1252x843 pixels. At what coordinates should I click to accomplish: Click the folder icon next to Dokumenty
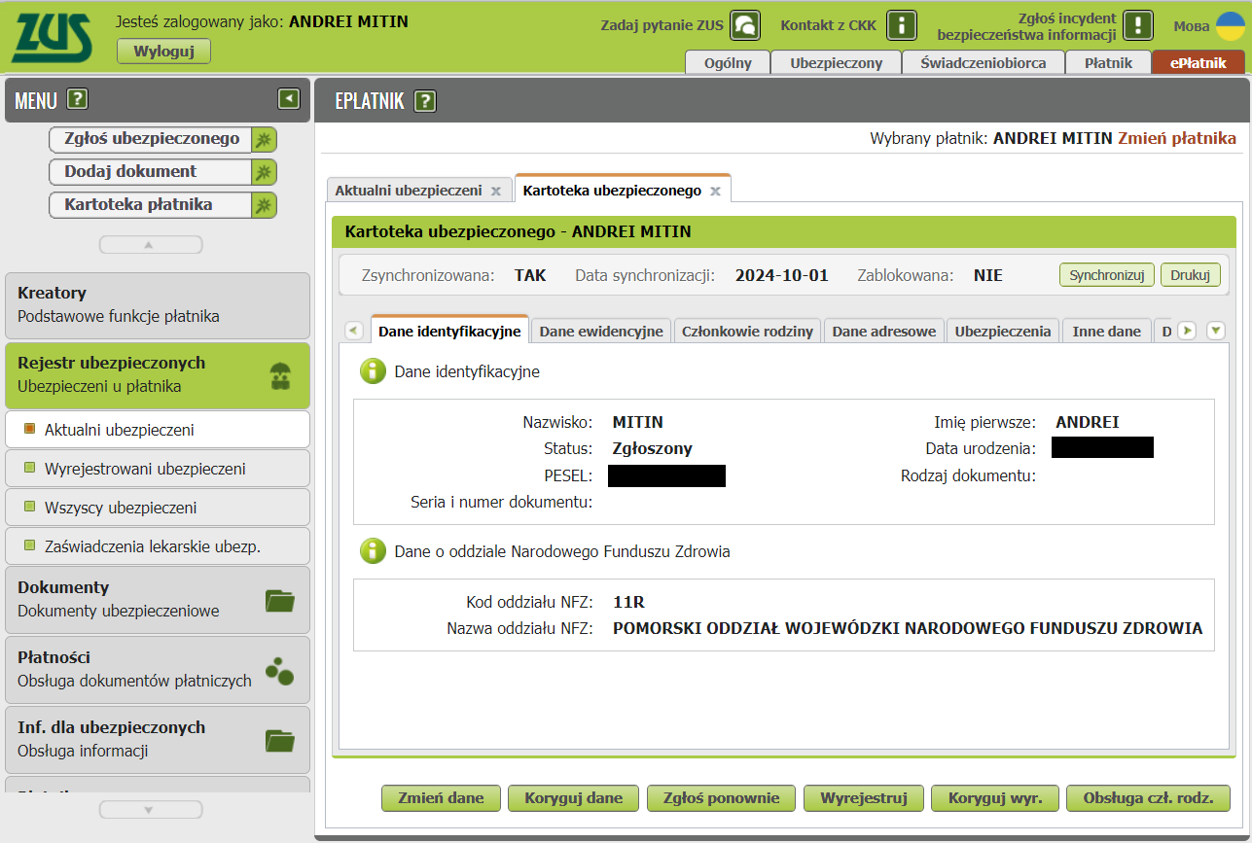(x=280, y=599)
